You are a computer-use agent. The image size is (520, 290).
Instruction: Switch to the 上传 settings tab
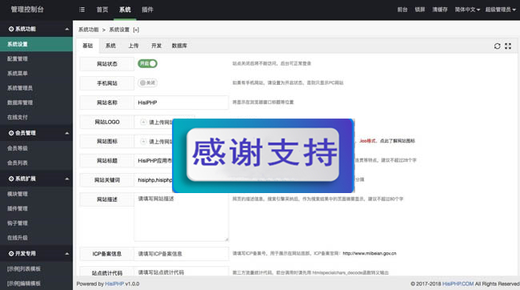coord(134,46)
